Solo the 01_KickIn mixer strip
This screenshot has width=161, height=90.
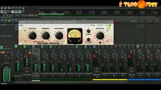tap(38, 58)
